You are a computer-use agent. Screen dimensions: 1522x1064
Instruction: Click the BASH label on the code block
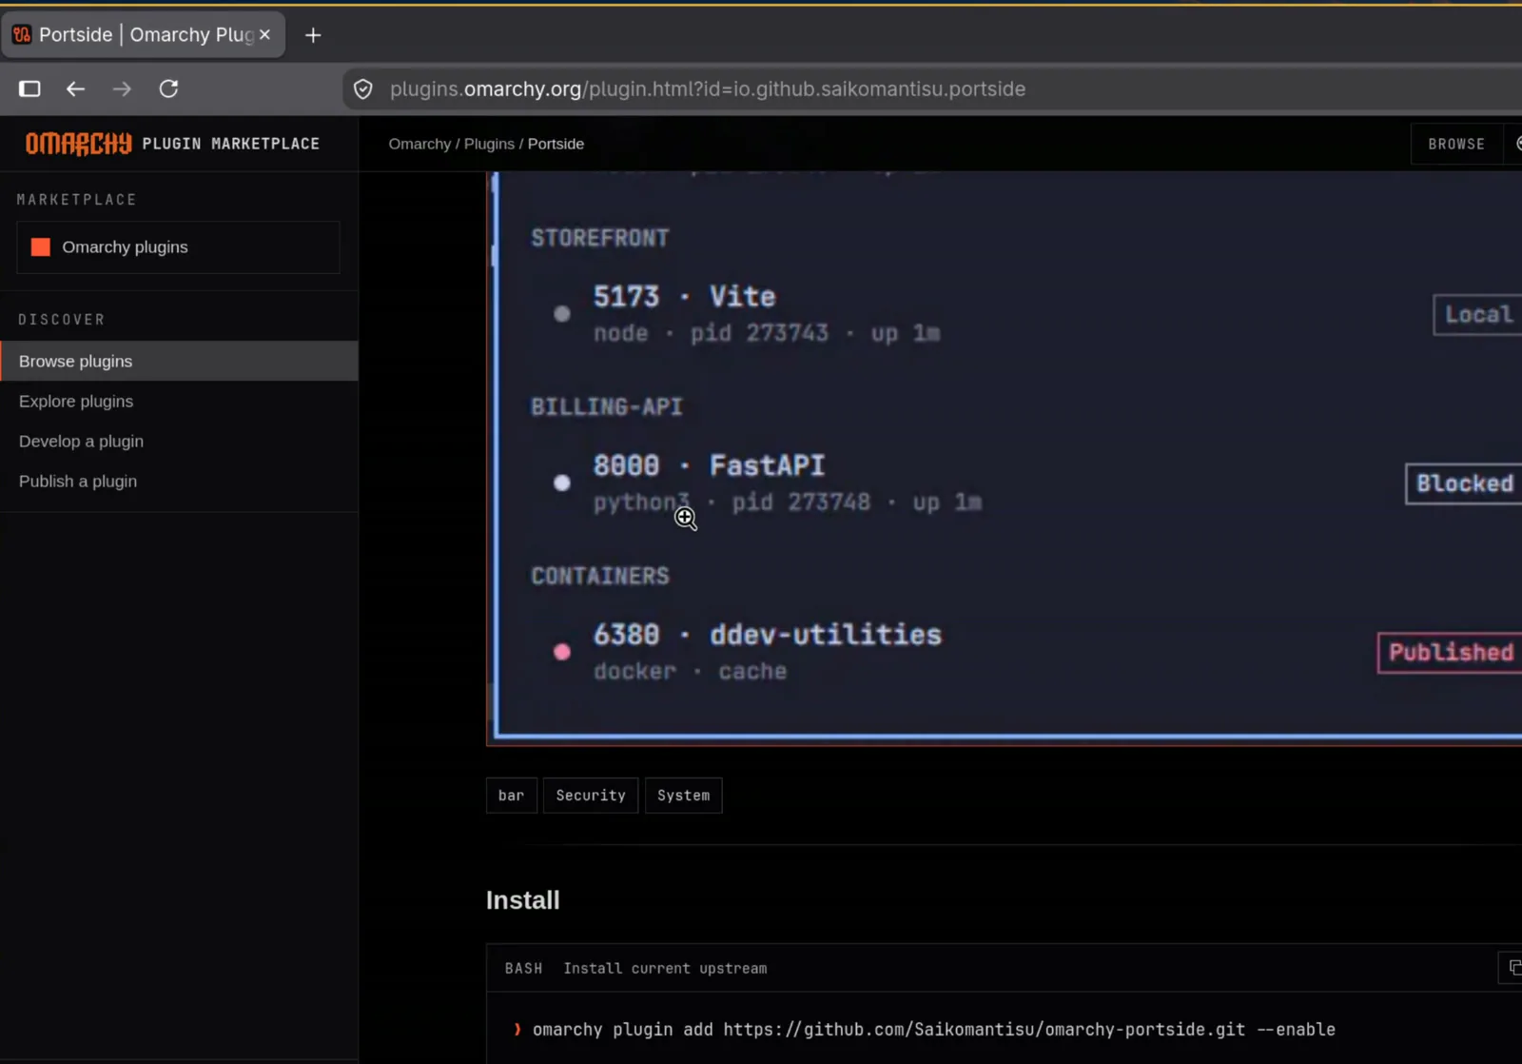523,969
